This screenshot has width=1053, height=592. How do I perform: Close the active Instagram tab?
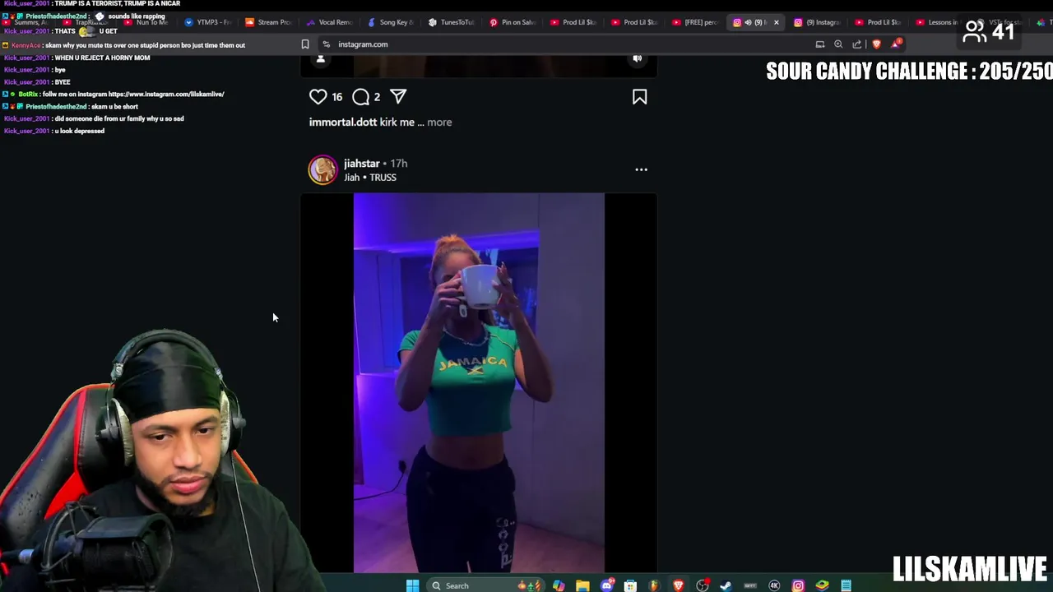click(x=776, y=22)
